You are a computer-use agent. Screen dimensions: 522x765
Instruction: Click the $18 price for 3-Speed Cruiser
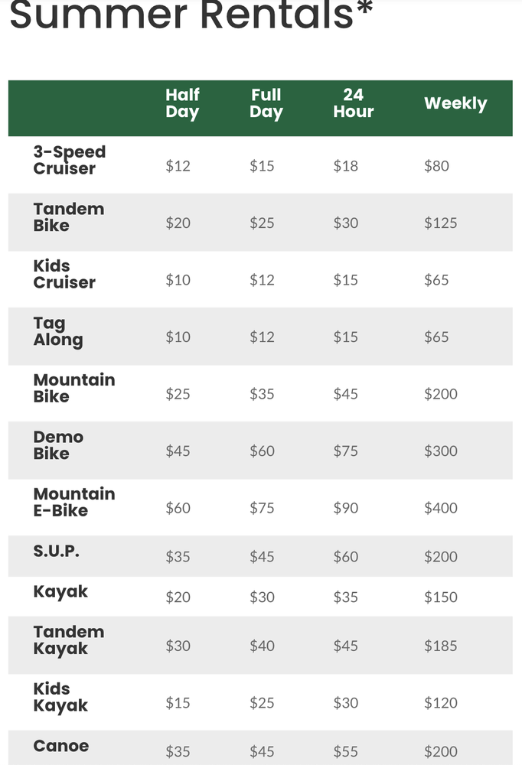[346, 166]
